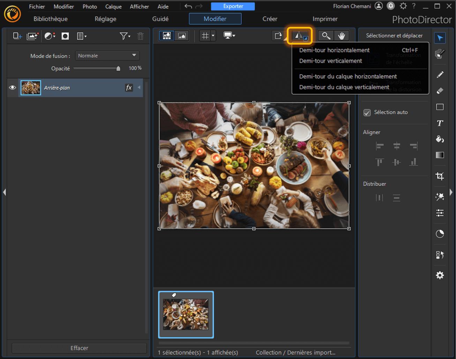Select the Text tool in right toolbar
Viewport: 456px width, 359px height.
point(440,123)
